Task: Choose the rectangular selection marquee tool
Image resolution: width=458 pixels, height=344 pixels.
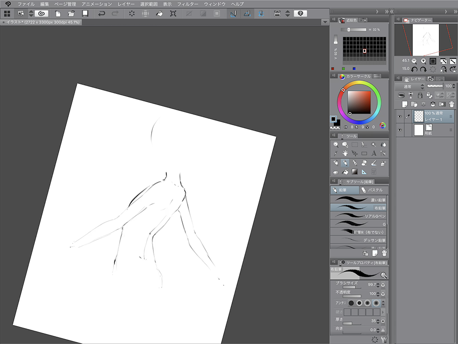Action: tap(354, 144)
